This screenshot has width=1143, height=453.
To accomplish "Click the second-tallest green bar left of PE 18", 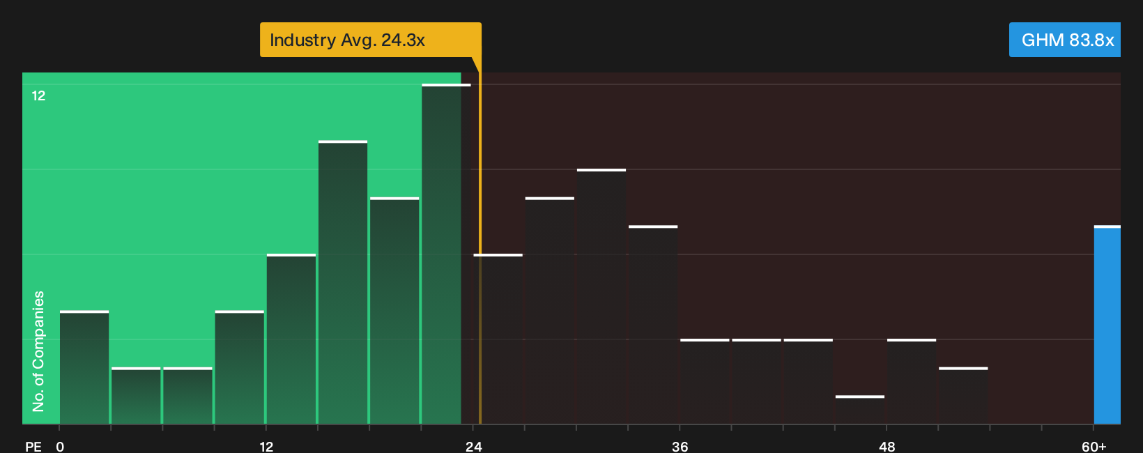I will [x=343, y=282].
